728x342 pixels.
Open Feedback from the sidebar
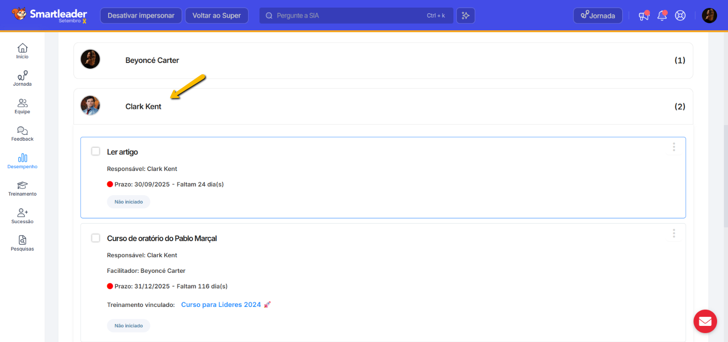coord(22,134)
